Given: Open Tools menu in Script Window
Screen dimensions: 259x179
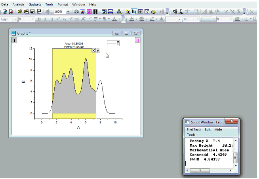Looking at the screenshot, I should 191,135.
